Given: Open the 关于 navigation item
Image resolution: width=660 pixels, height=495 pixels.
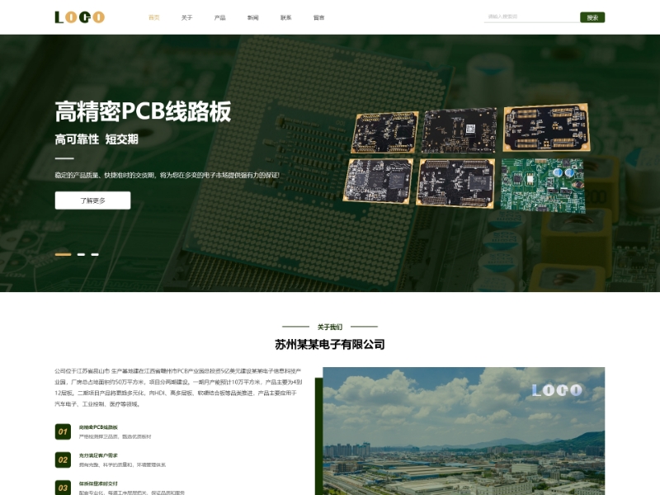Looking at the screenshot, I should [187, 16].
